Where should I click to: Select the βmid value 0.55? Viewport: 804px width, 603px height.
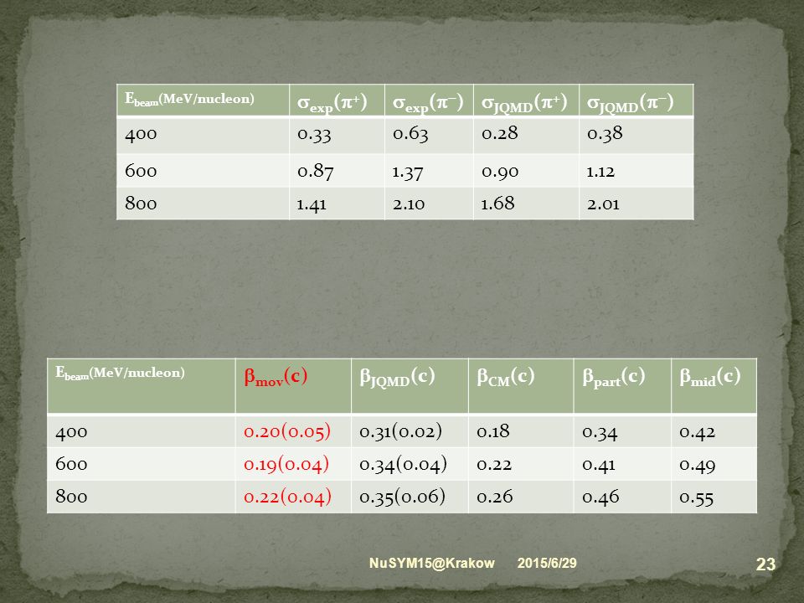click(696, 497)
